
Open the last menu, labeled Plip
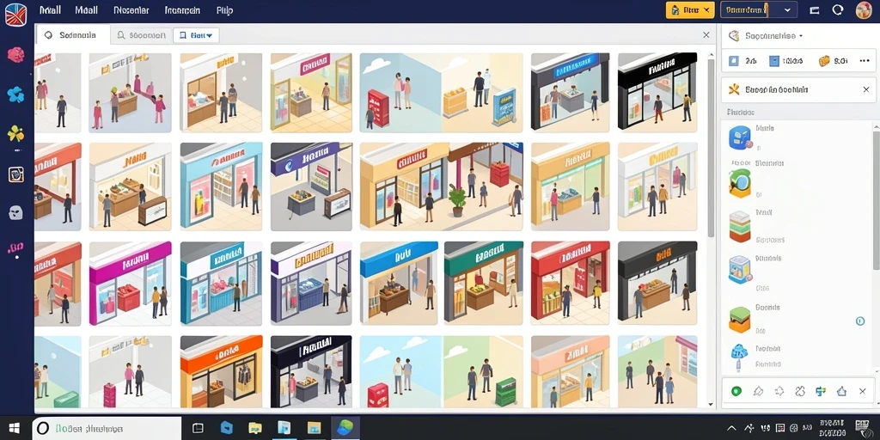[x=224, y=10]
